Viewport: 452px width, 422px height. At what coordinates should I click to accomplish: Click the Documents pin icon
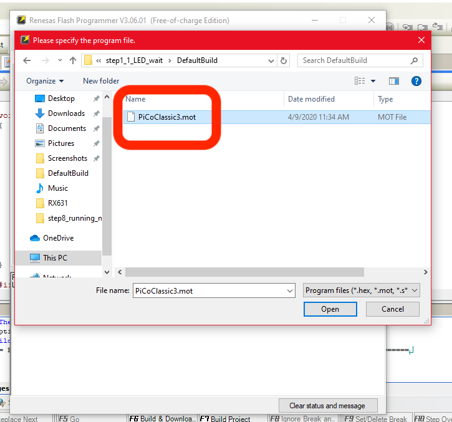(96, 128)
